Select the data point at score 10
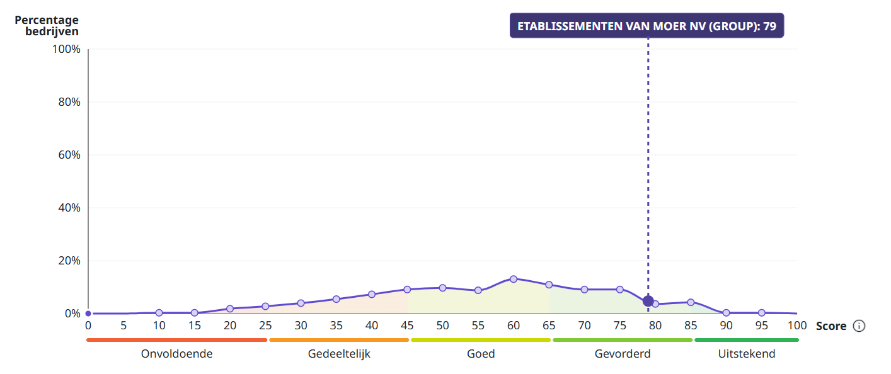The width and height of the screenshot is (891, 374). pos(159,313)
